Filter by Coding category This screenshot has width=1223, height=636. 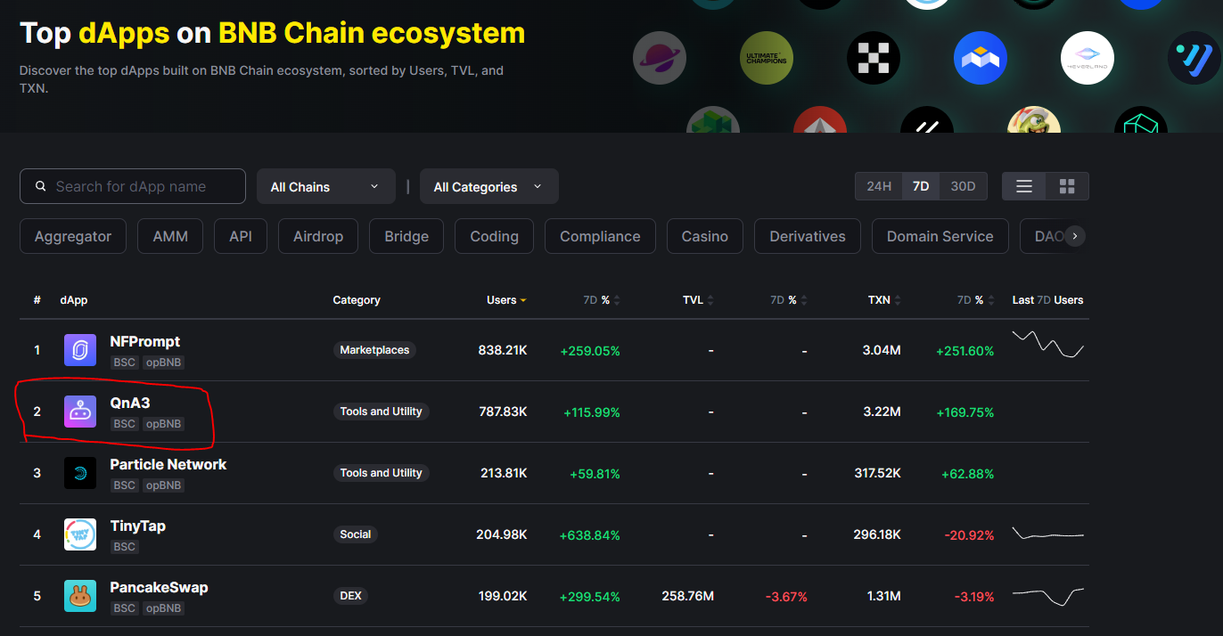(495, 236)
